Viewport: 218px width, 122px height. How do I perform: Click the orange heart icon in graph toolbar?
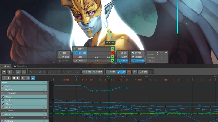(129, 72)
